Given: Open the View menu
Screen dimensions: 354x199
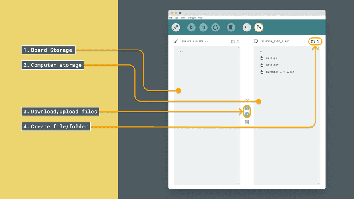Looking at the screenshot, I should [x=183, y=18].
